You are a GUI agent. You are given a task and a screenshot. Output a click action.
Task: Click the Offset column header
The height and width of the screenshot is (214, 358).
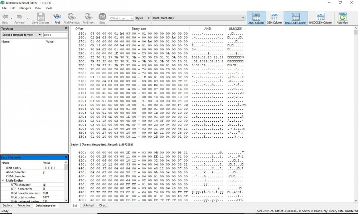79,29
